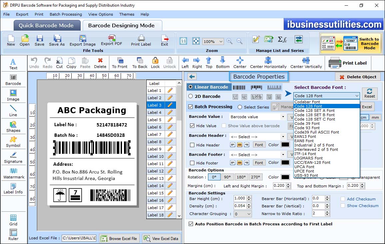Image resolution: width=385 pixels, height=244 pixels.
Task: Open Label Info in sidebar
Action: pyautogui.click(x=13, y=189)
